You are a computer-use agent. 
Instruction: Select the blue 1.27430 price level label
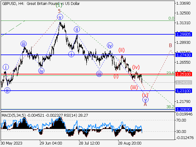click(x=184, y=55)
